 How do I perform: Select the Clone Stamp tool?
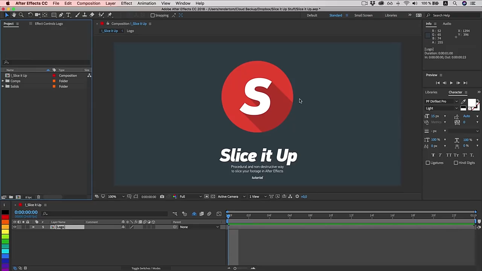pos(85,15)
